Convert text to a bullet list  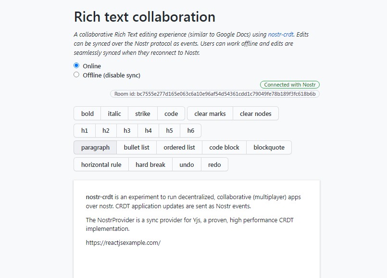pos(137,147)
